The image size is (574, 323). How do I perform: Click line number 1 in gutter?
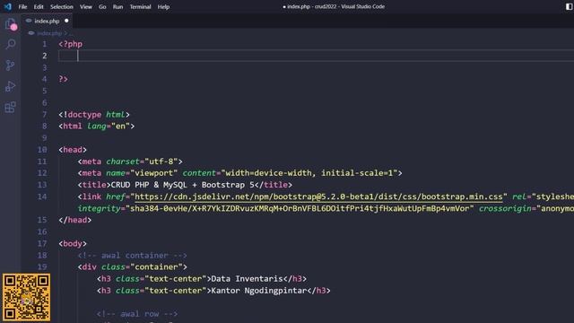coord(45,44)
